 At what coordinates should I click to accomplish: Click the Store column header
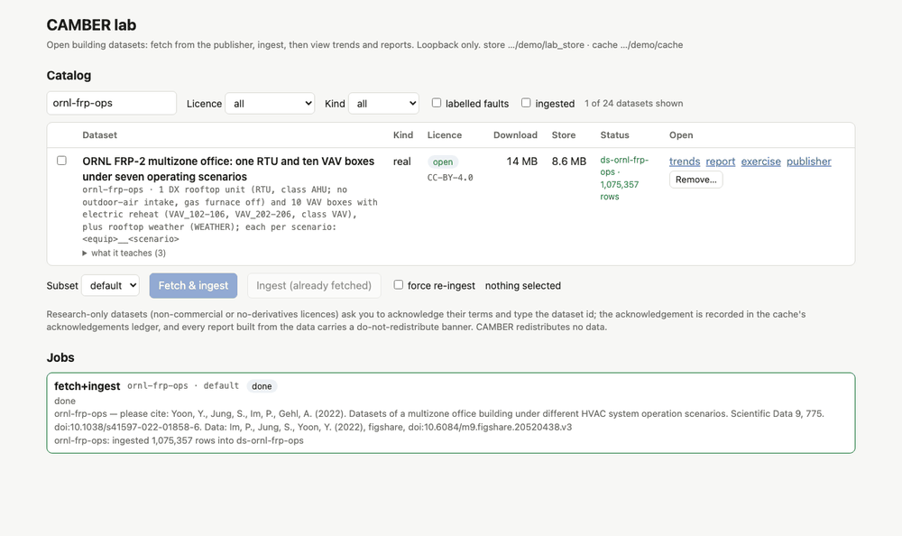564,135
